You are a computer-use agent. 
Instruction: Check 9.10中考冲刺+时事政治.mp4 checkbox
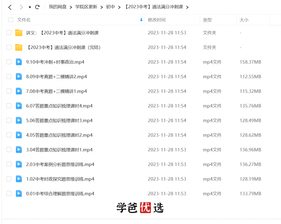(9, 62)
